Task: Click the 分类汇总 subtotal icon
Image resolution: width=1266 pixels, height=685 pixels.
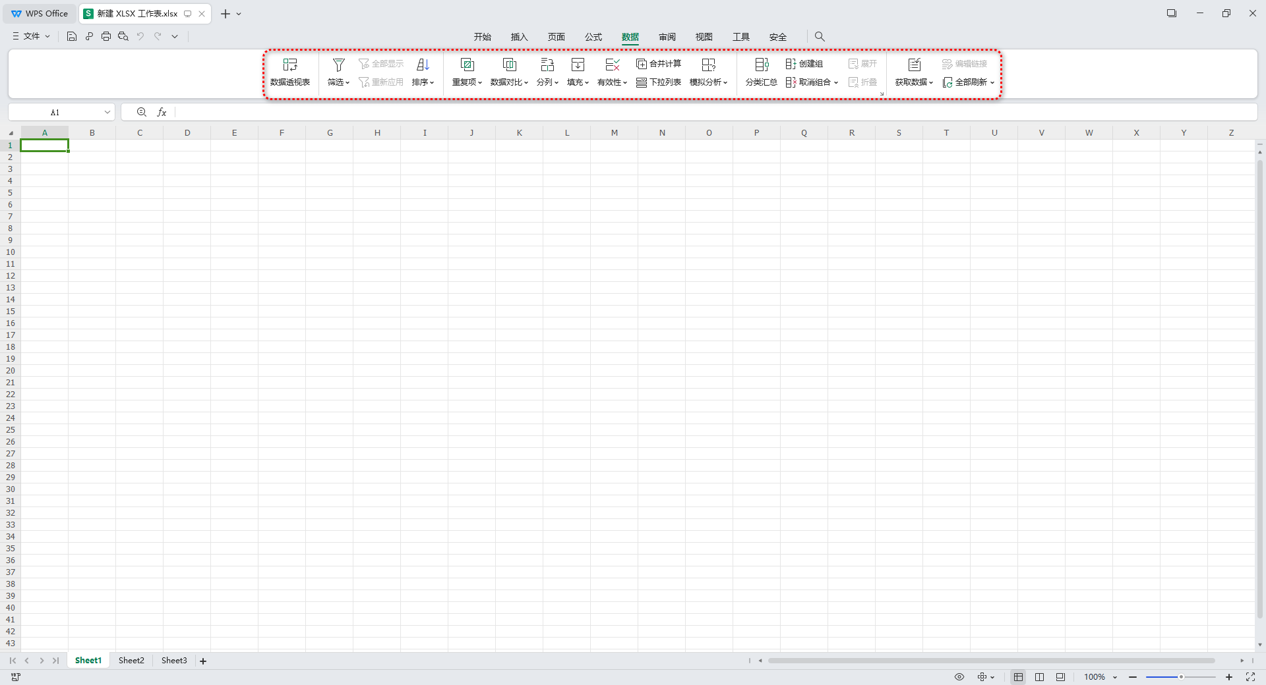Action: [x=761, y=65]
